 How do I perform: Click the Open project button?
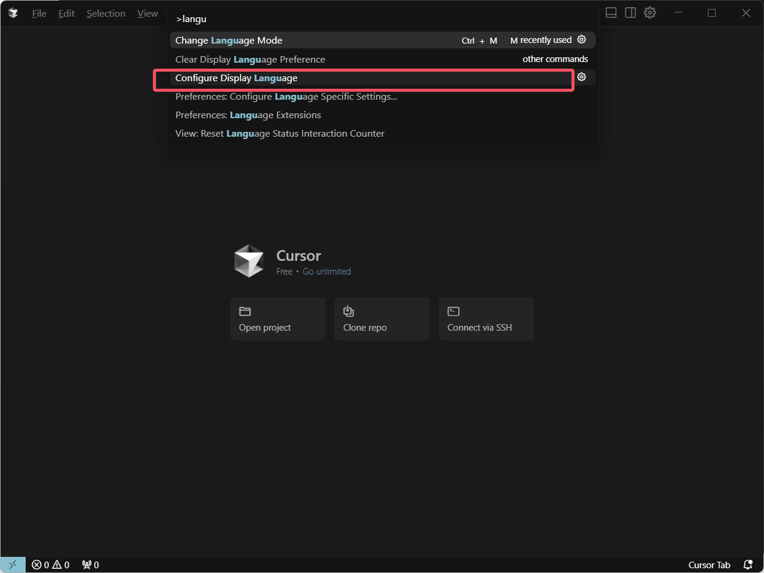[278, 319]
